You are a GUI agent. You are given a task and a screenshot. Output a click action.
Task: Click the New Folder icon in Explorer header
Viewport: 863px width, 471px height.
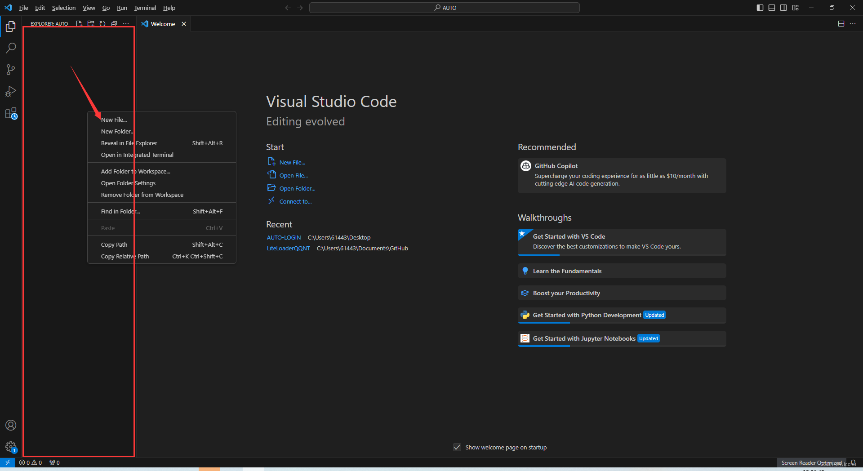click(91, 24)
